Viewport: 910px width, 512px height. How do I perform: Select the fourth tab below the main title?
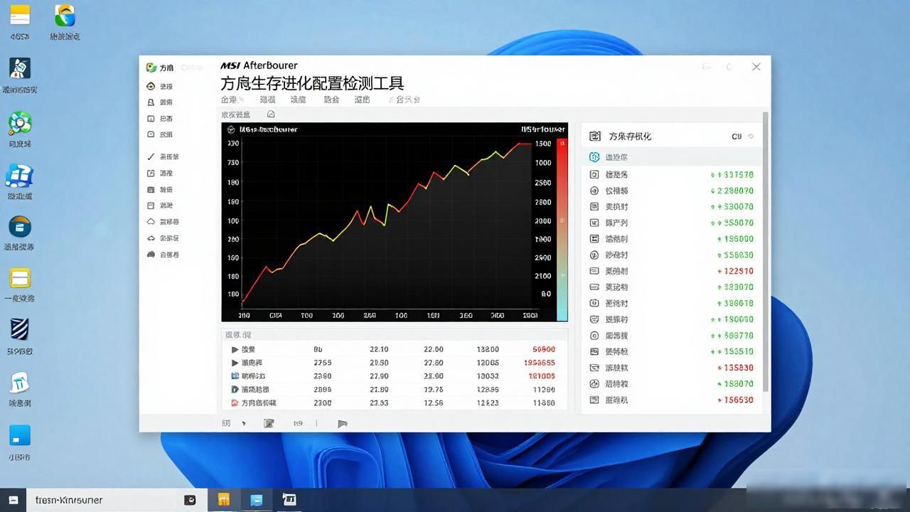pyautogui.click(x=331, y=100)
